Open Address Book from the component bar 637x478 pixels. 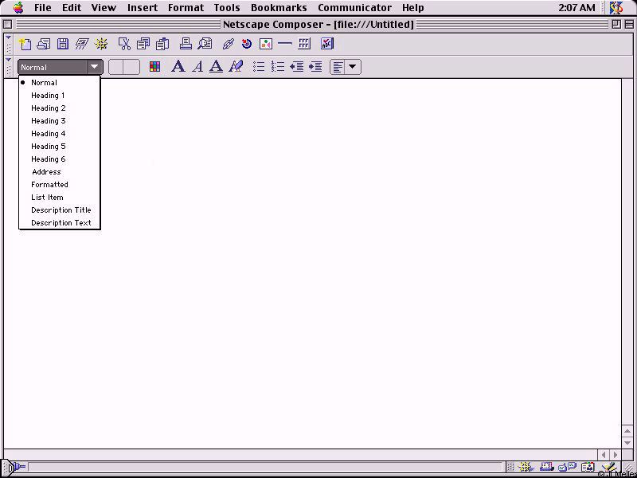pyautogui.click(x=588, y=468)
